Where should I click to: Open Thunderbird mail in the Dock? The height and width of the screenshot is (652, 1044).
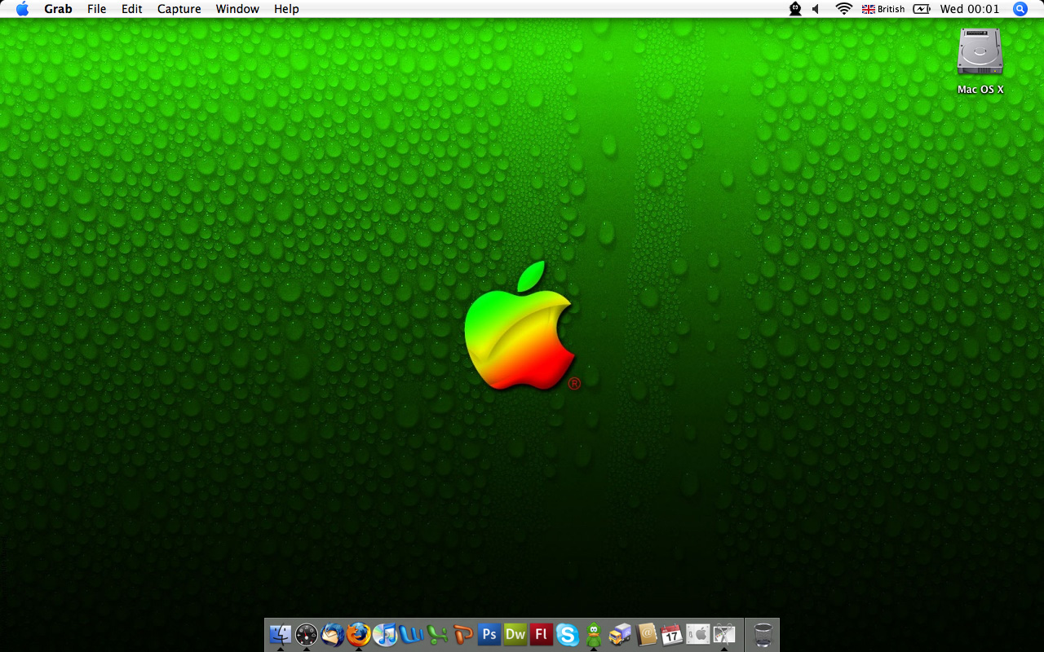tap(332, 634)
